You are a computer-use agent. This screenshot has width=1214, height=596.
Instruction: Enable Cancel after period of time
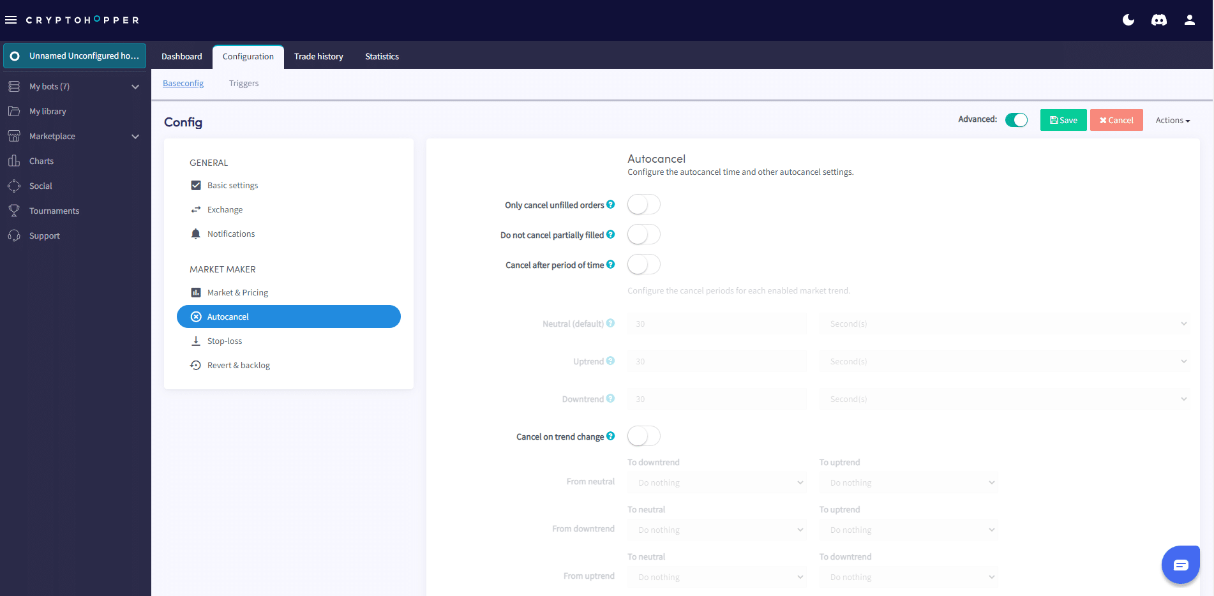pyautogui.click(x=643, y=265)
